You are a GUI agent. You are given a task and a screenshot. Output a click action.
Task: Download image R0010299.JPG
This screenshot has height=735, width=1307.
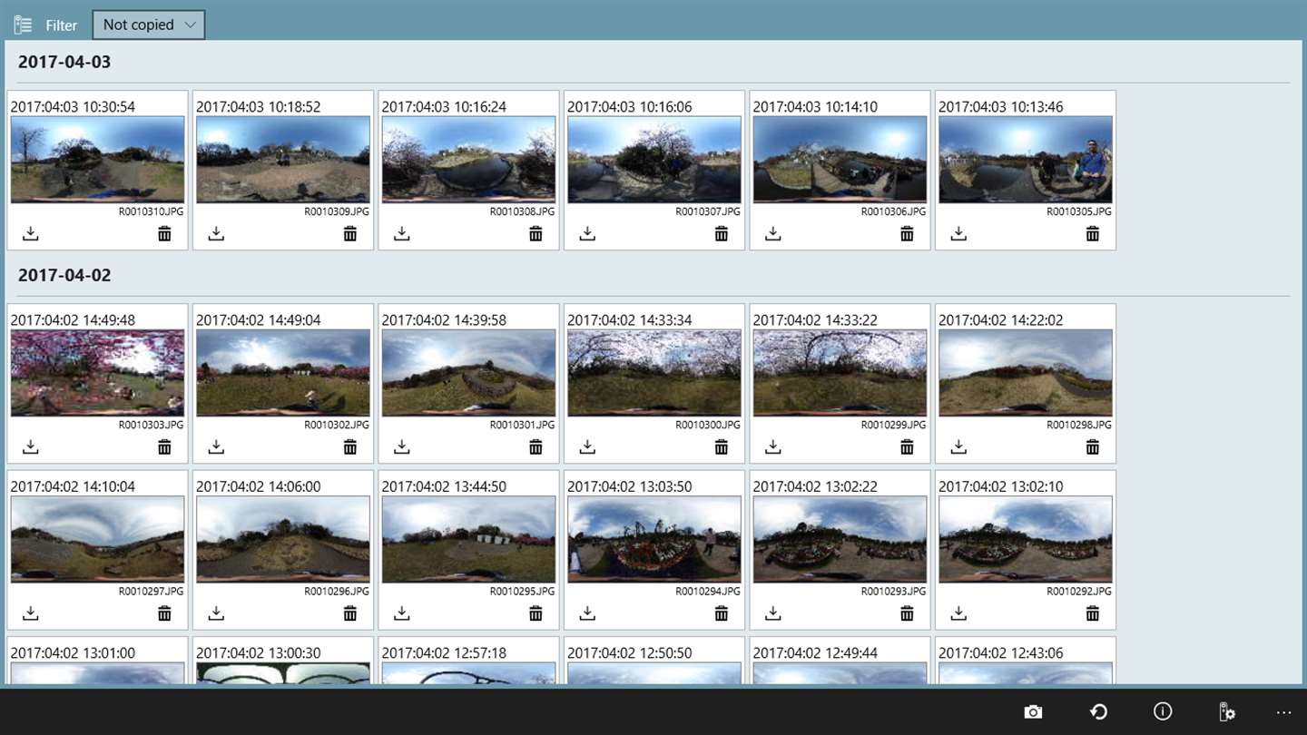tap(773, 447)
